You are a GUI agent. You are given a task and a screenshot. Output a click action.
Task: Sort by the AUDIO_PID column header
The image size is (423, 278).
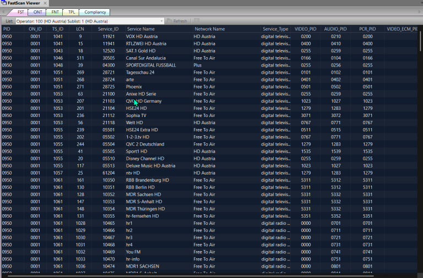pos(335,29)
